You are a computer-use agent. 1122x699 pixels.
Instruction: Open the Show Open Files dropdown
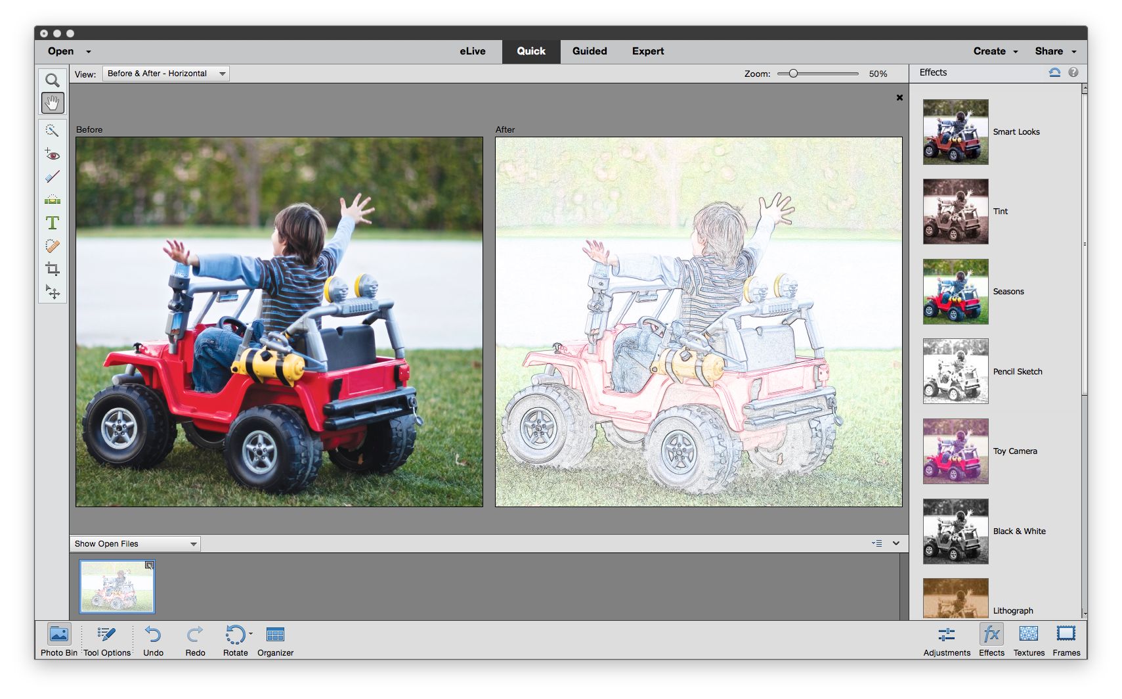135,544
